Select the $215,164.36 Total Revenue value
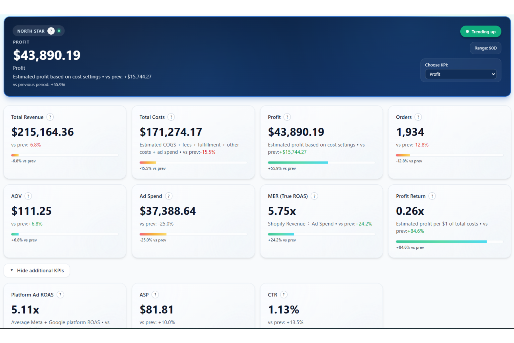The width and height of the screenshot is (514, 343). 43,132
